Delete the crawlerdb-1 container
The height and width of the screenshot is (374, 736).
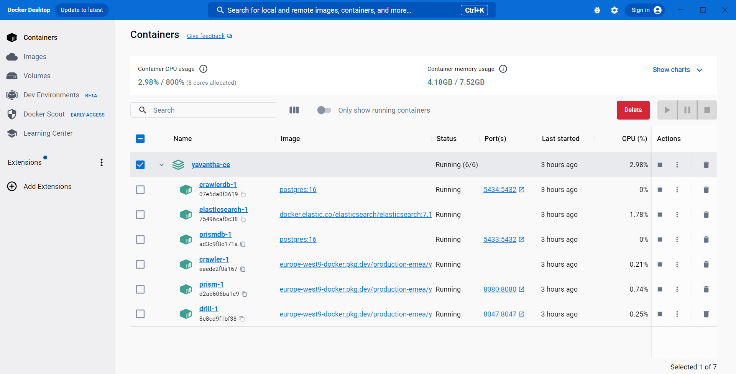point(706,190)
